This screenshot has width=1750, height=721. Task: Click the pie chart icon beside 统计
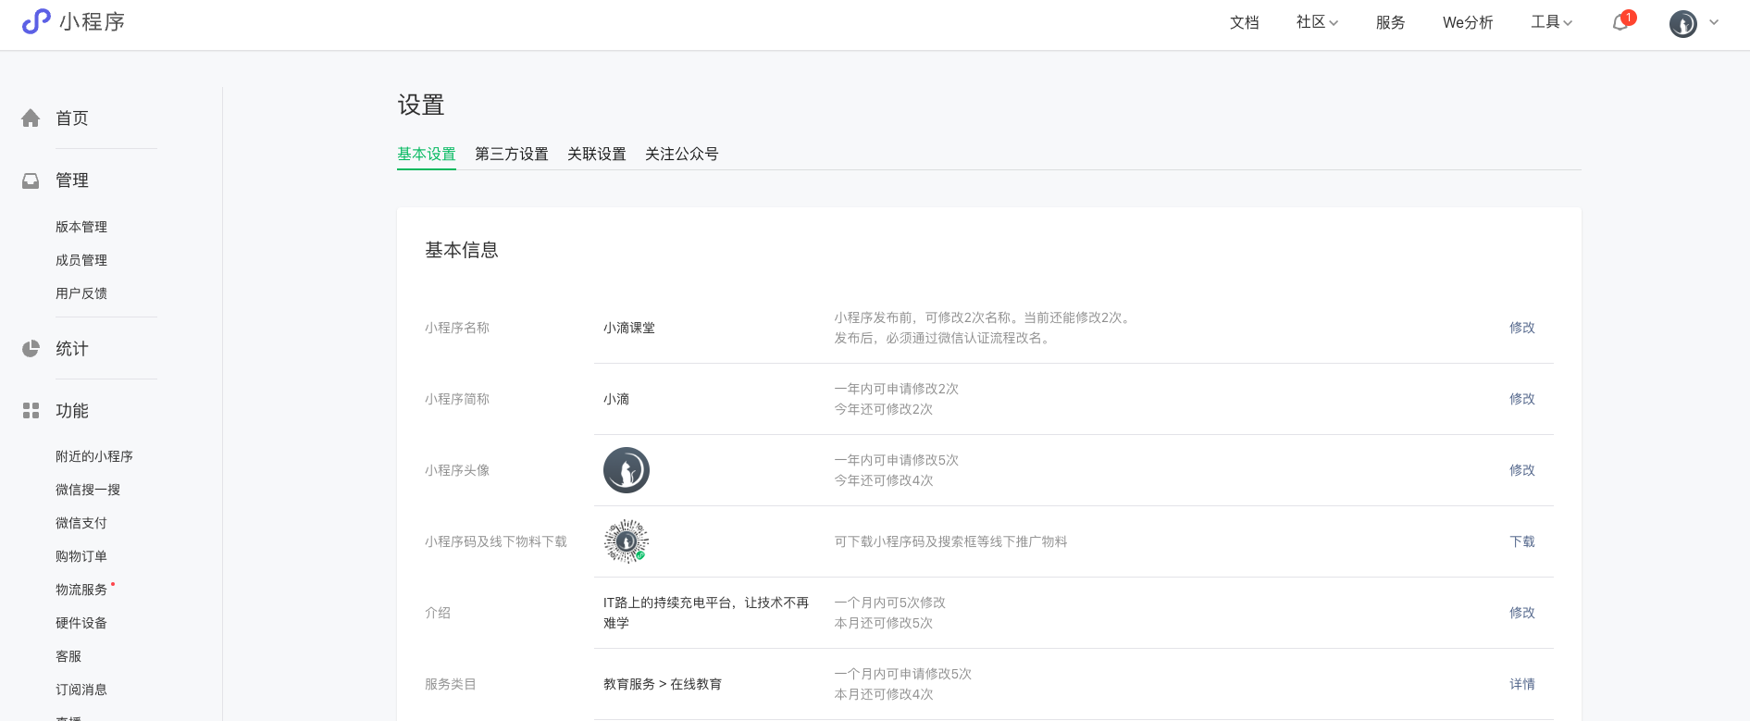click(31, 349)
